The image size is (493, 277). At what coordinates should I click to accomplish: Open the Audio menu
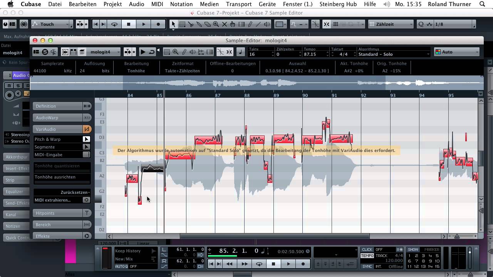point(136,4)
